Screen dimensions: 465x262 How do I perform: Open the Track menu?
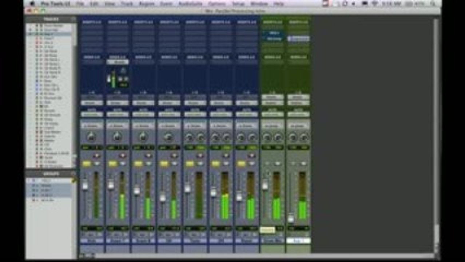[x=127, y=4]
